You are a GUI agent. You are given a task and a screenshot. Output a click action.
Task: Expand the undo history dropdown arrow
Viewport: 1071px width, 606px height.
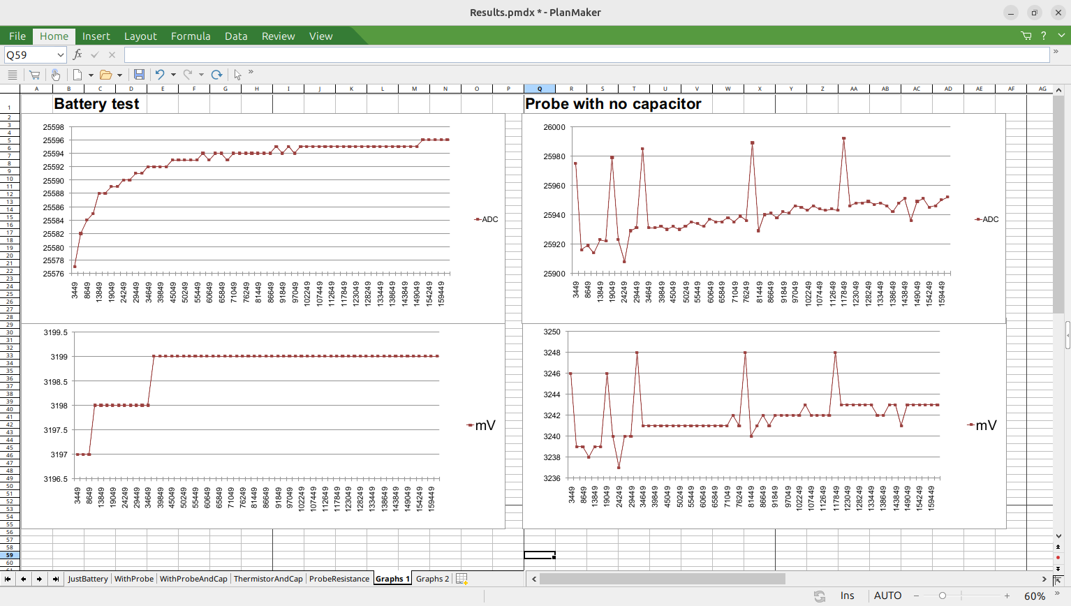173,75
